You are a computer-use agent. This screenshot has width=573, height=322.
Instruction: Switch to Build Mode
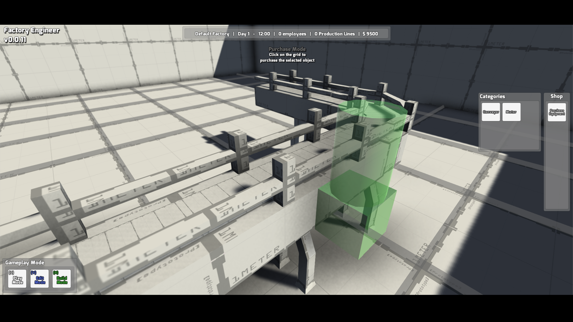point(62,279)
